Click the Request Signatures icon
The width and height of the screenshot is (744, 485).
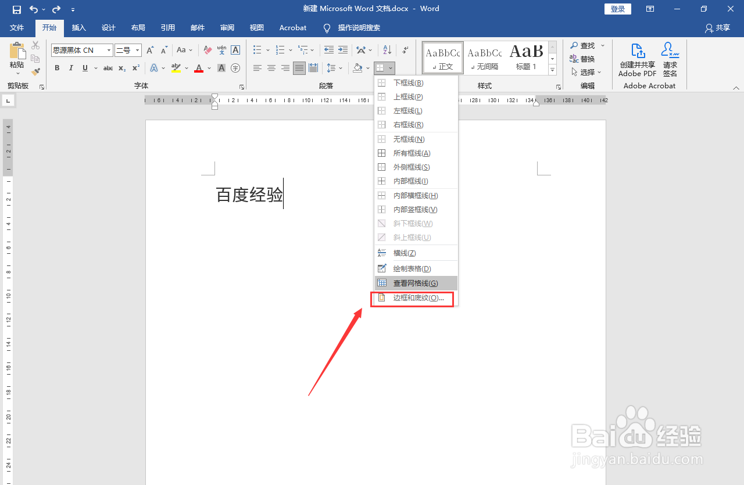click(670, 60)
